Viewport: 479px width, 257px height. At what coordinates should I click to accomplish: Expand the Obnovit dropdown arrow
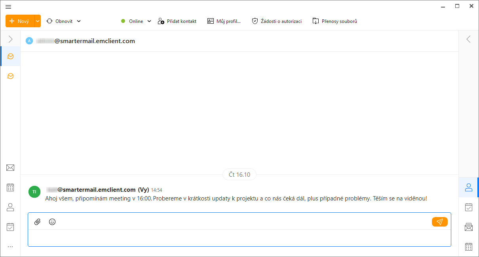(x=79, y=21)
